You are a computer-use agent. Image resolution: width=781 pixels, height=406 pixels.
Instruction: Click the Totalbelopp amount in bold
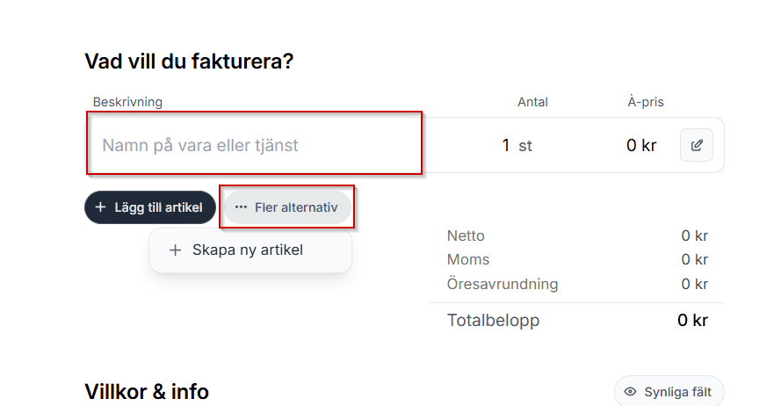pos(692,321)
